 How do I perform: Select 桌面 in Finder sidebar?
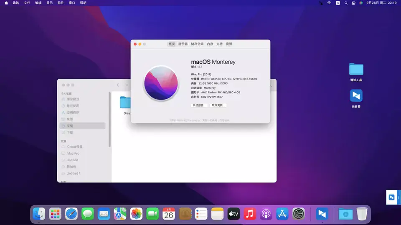click(x=82, y=119)
